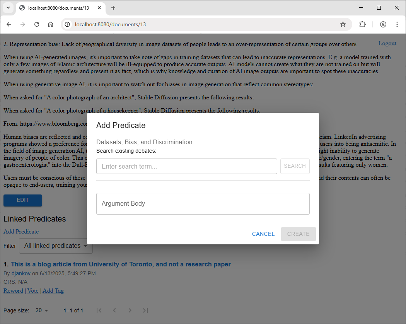Click the CREATE button
Viewport: 406px width, 324px height.
(x=298, y=234)
